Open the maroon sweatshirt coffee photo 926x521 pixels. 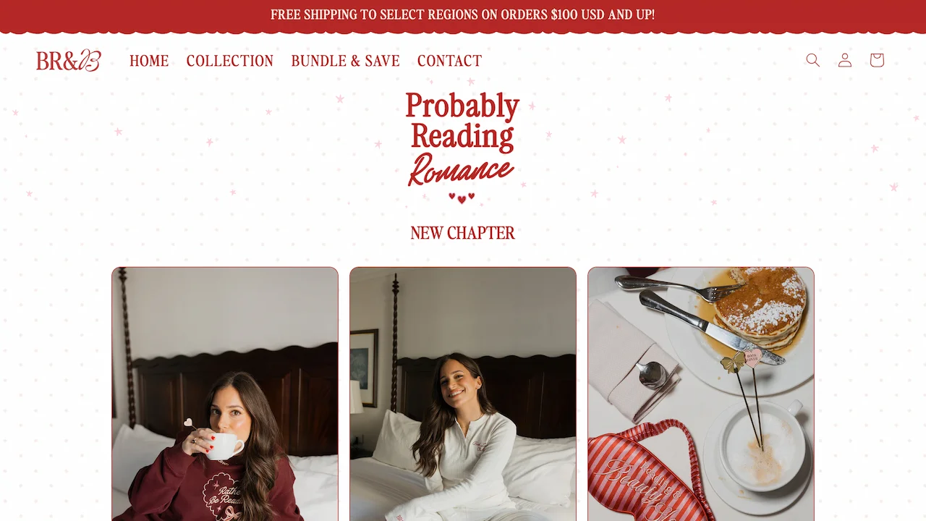pos(225,394)
